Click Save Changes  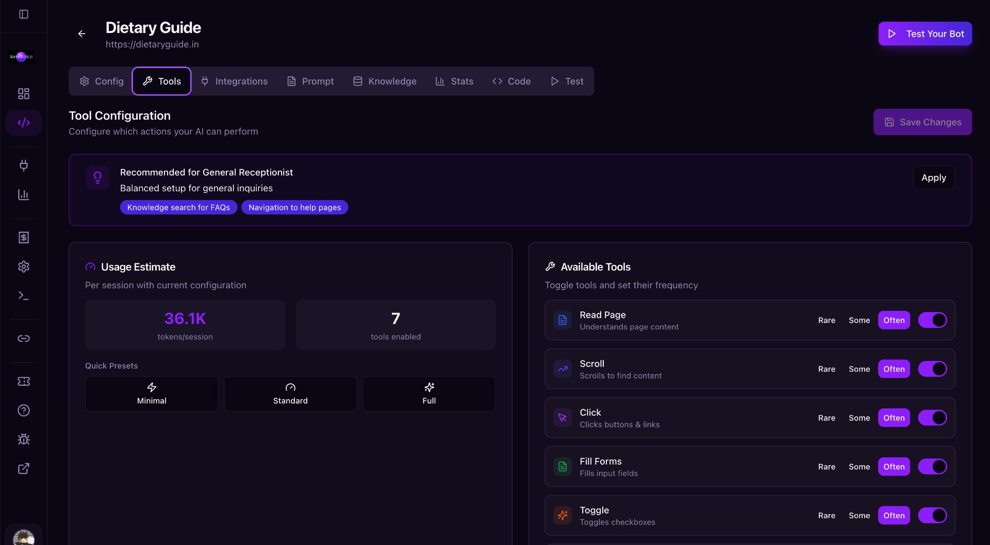coord(922,122)
